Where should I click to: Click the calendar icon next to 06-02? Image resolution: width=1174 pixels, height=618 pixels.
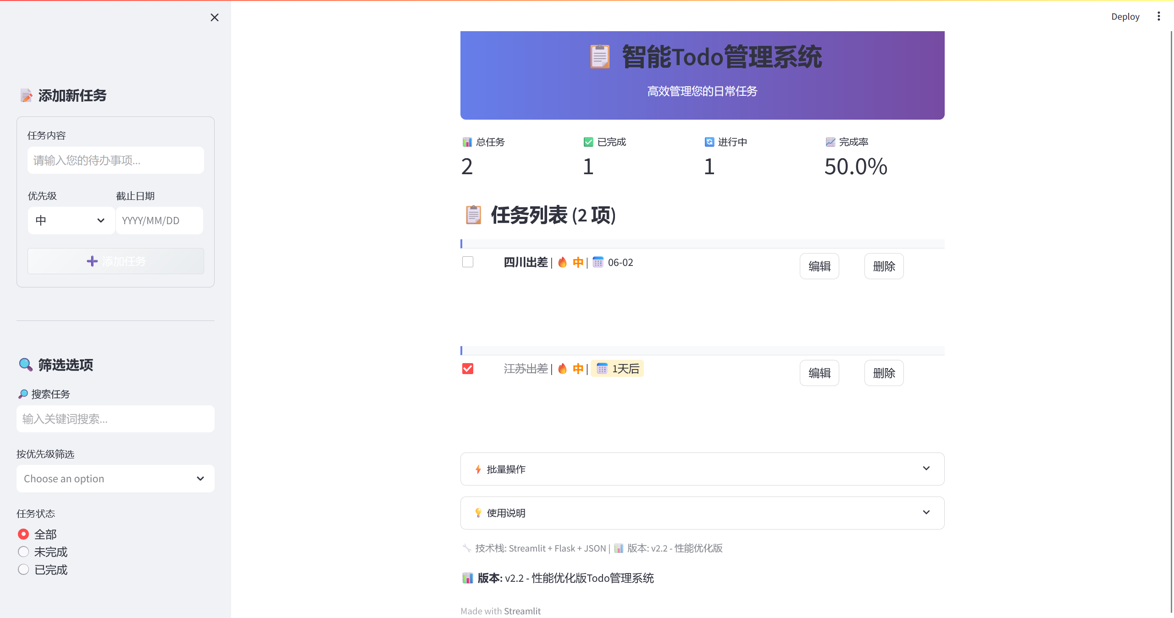[598, 262]
